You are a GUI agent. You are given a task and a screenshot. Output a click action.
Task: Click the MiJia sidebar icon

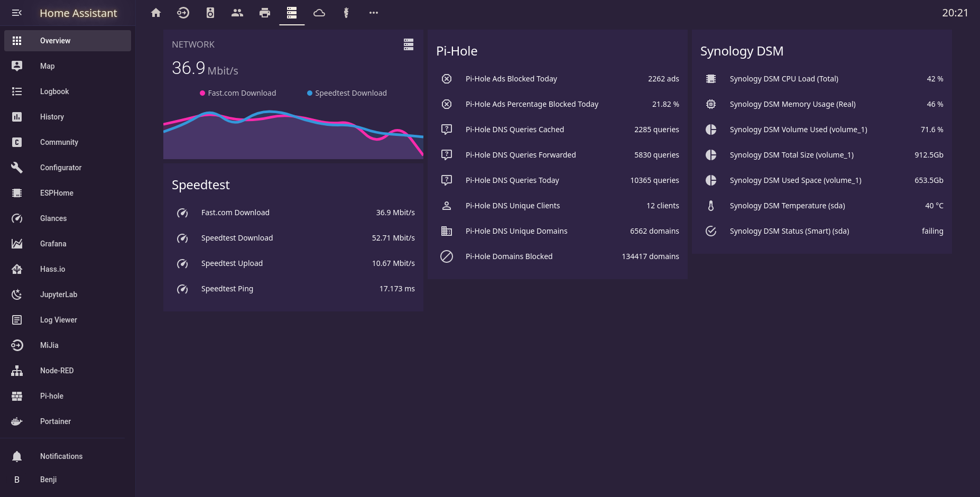(x=17, y=345)
